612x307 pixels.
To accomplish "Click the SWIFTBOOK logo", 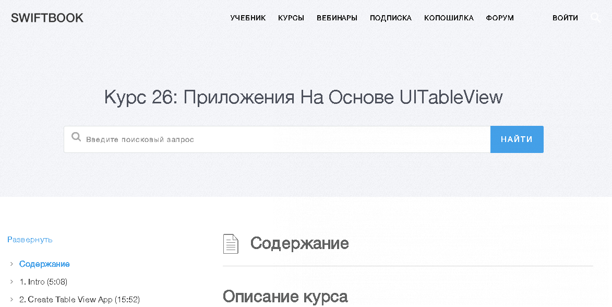I will point(47,18).
